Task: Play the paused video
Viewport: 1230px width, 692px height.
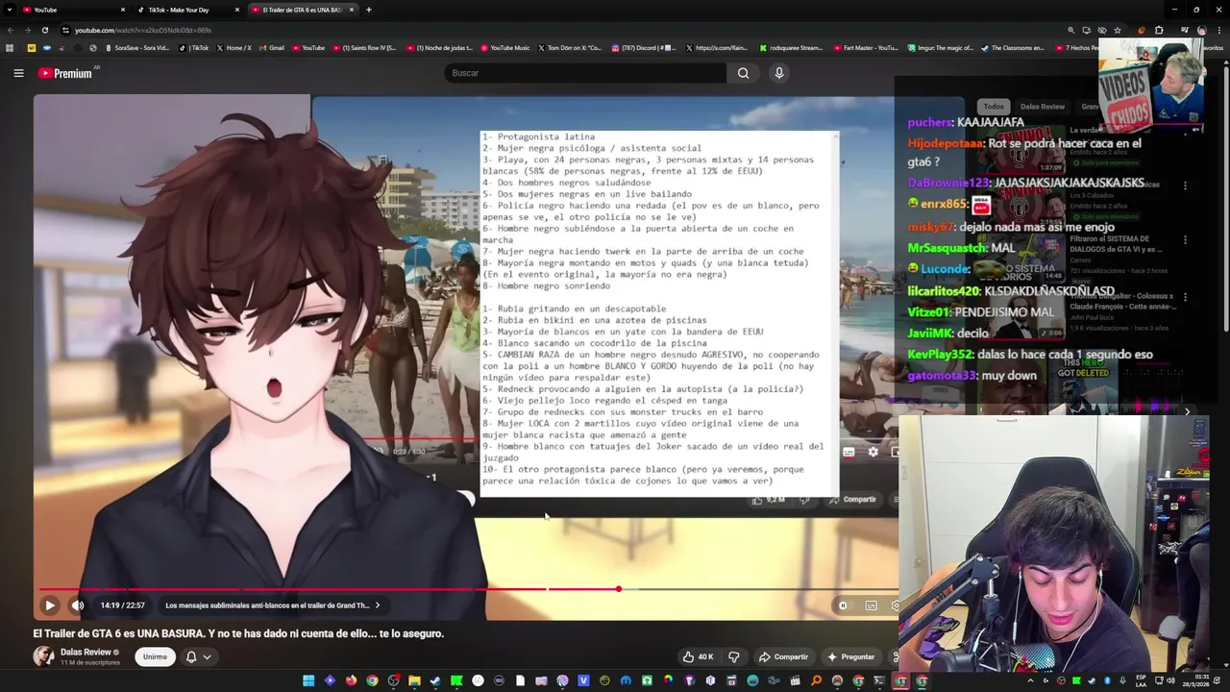Action: (50, 605)
